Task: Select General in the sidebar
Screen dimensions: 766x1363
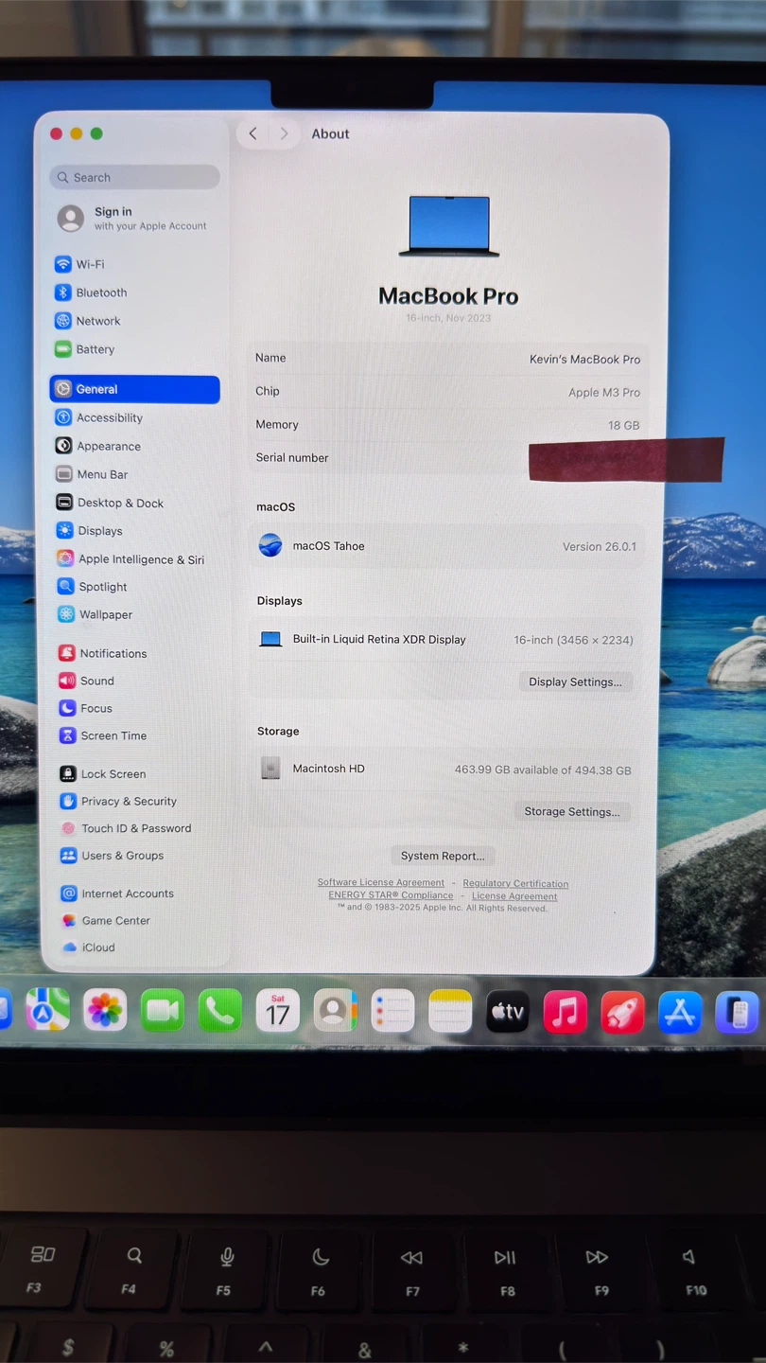Action: 134,389
